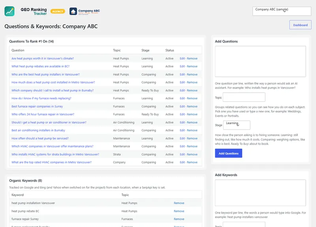The width and height of the screenshot is (316, 227).
Task: Open the Stage dropdown set to Learning
Action: (x=237, y=125)
